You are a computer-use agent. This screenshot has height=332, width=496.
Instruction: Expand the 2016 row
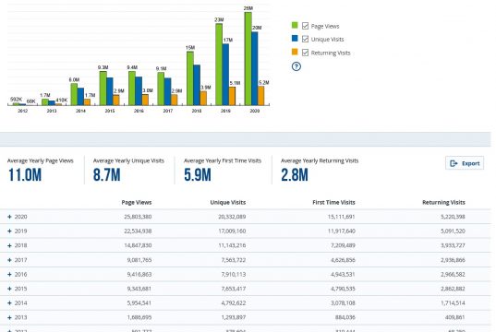[x=9, y=274]
